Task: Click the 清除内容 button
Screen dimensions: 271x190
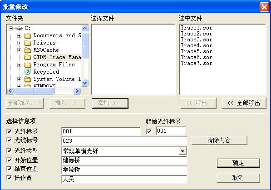Action: coord(219,140)
